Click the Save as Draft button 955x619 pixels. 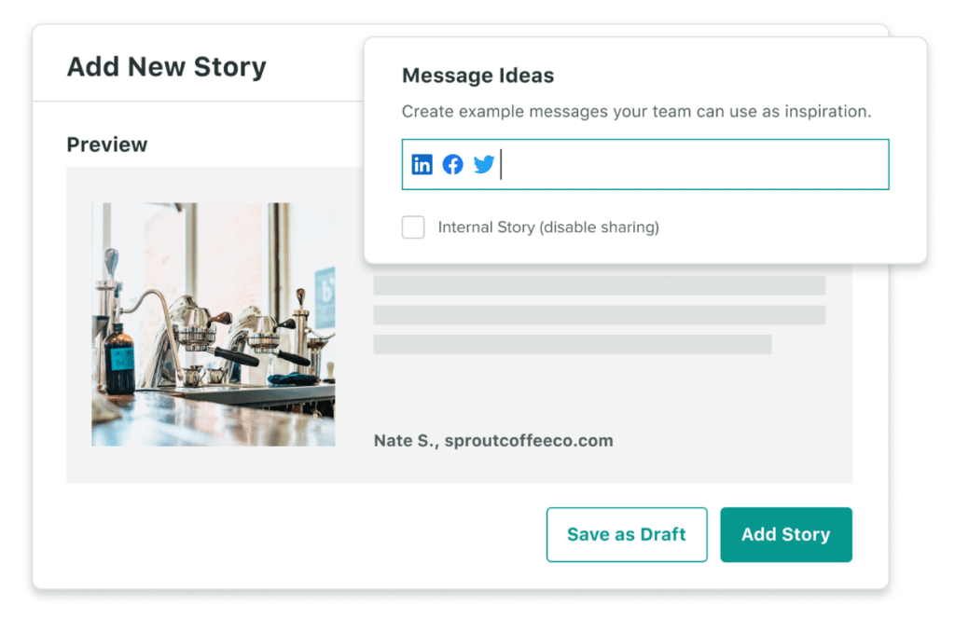[627, 534]
